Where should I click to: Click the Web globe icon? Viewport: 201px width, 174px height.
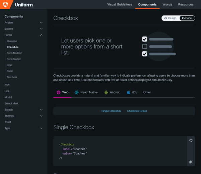point(58,92)
